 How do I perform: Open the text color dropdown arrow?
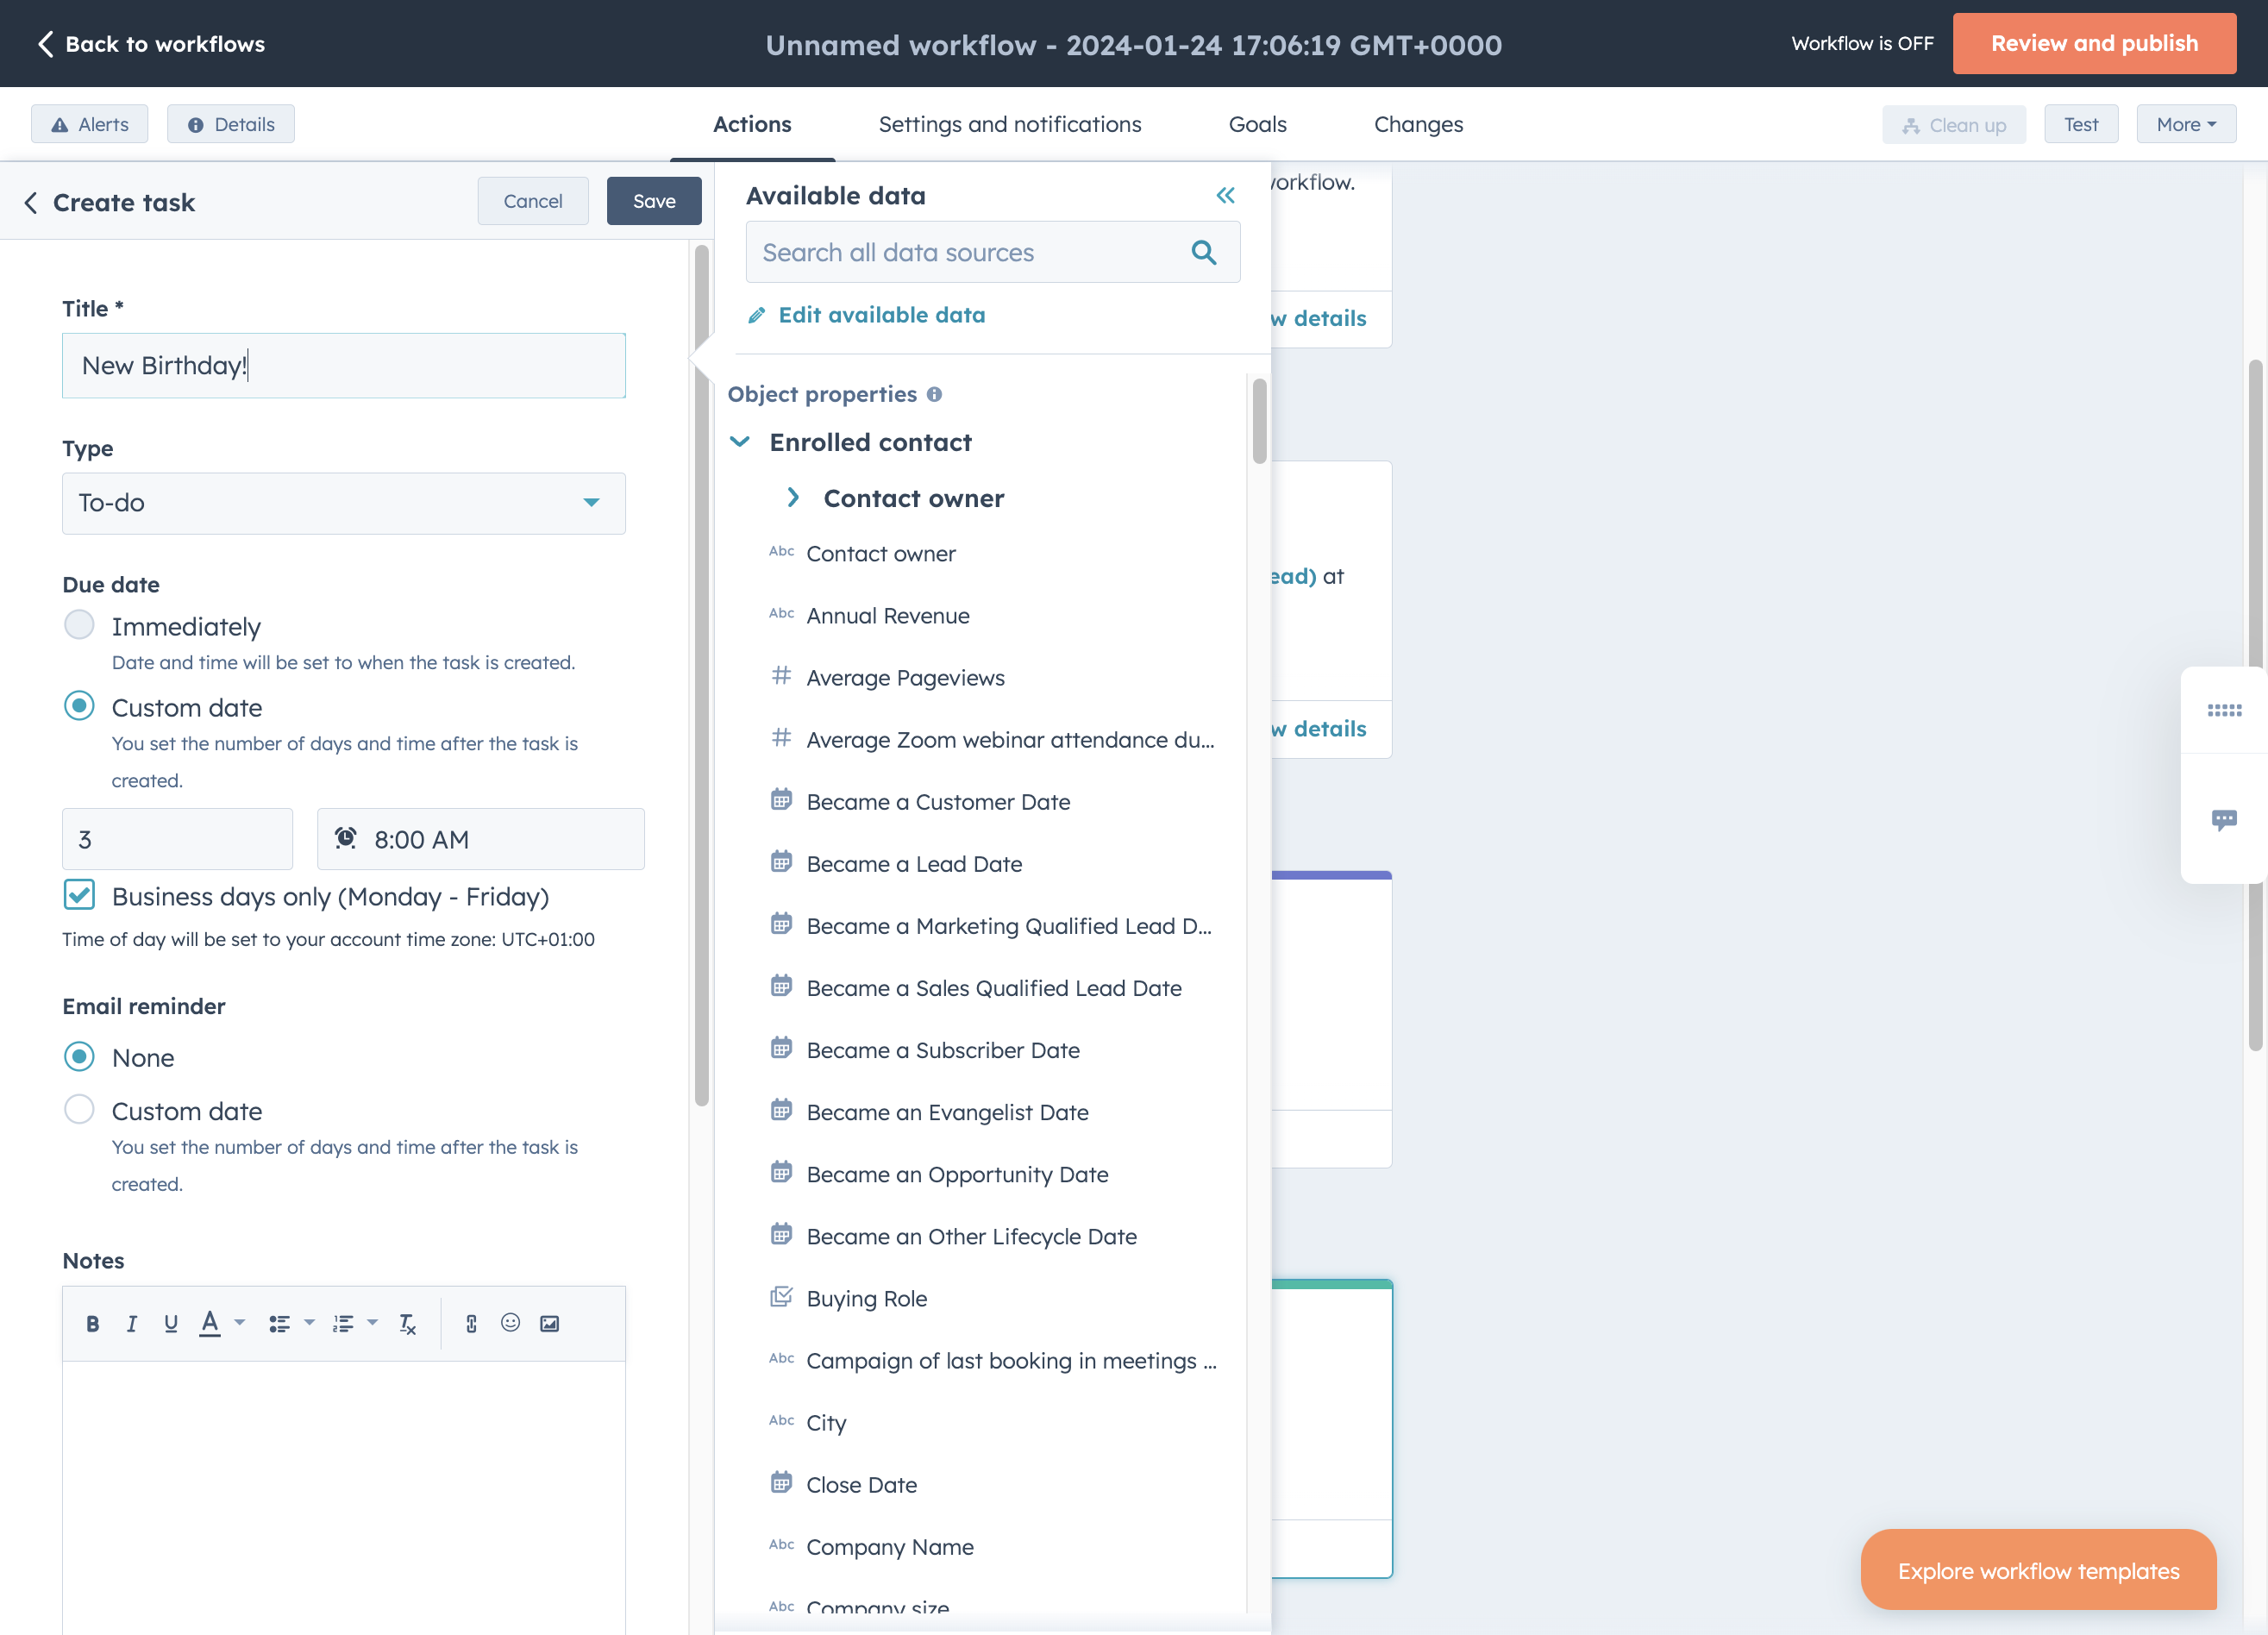tap(240, 1323)
